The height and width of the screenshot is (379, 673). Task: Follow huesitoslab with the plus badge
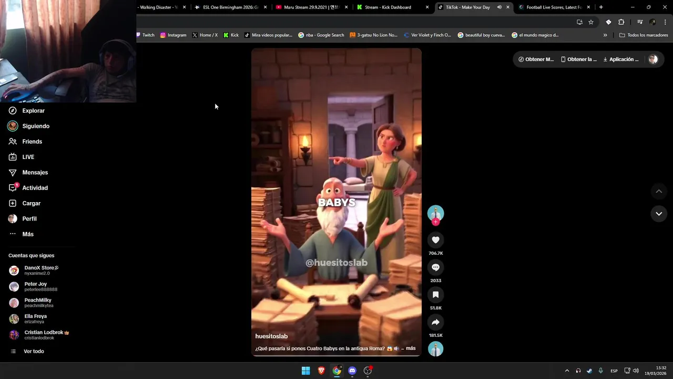click(435, 222)
